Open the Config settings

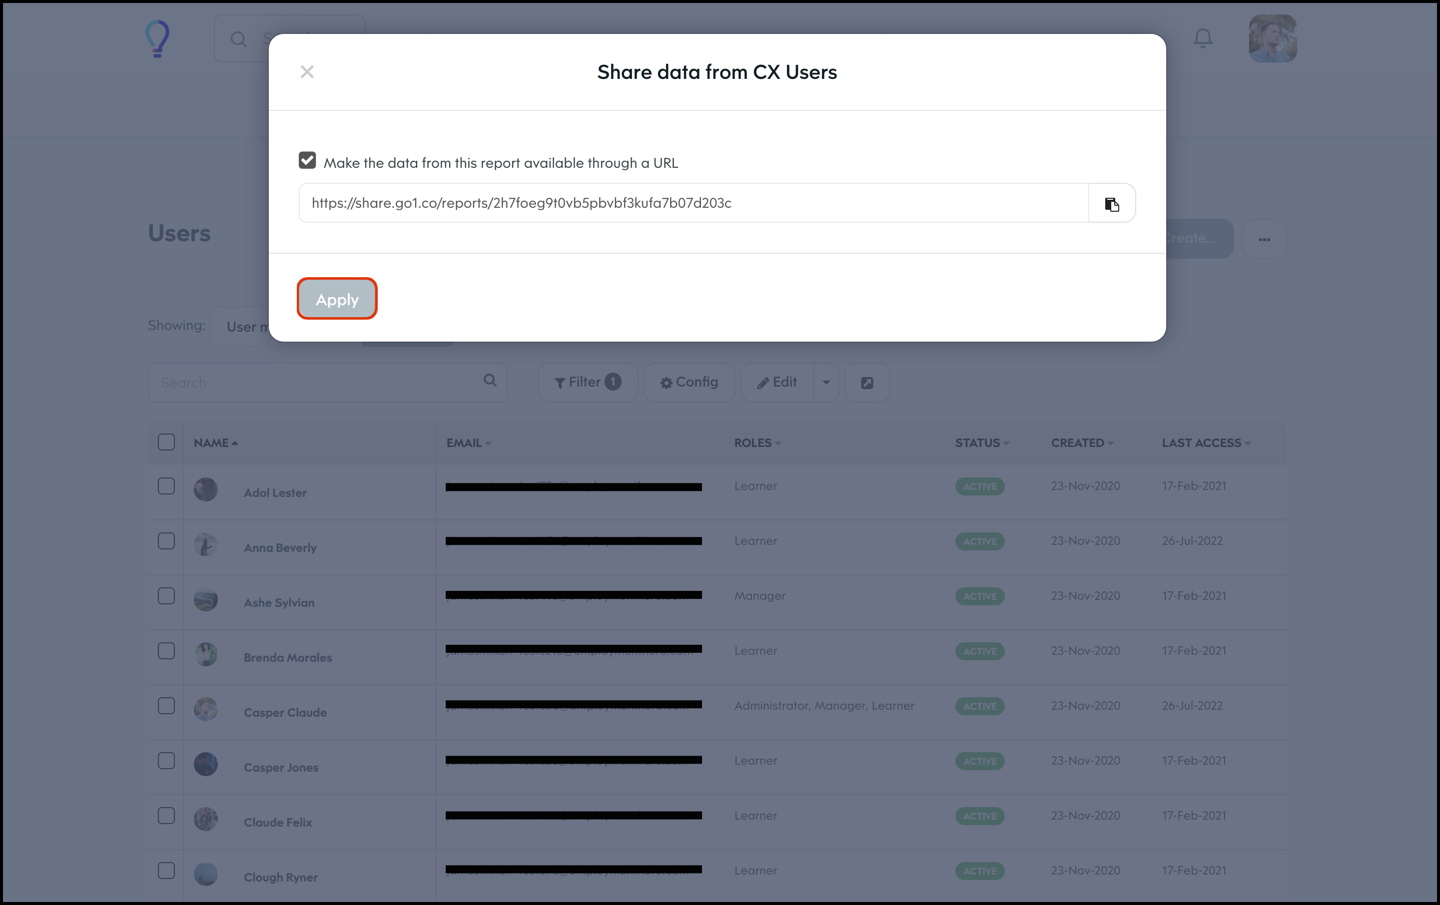689,383
